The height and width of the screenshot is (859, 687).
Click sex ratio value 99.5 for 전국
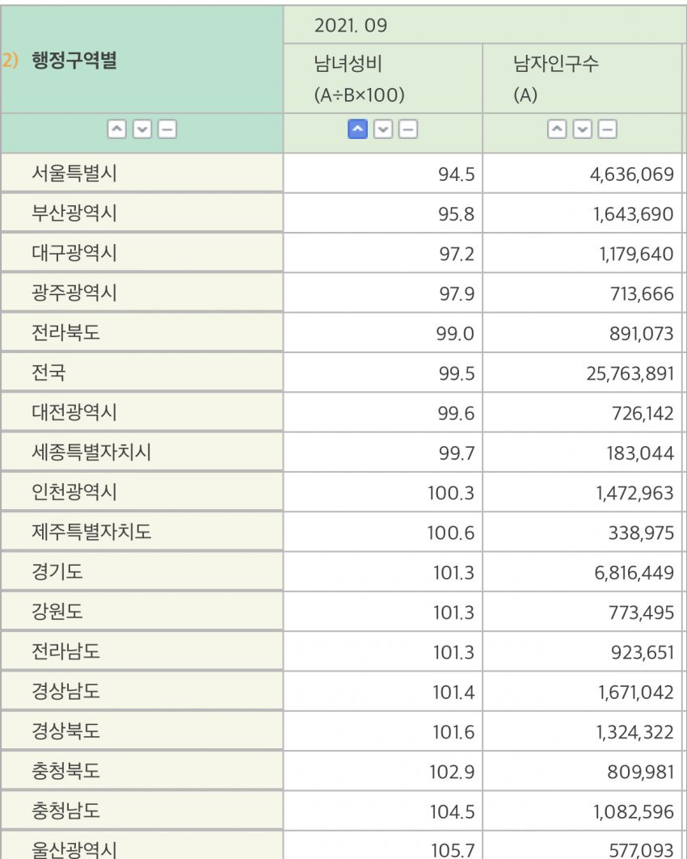pyautogui.click(x=457, y=373)
